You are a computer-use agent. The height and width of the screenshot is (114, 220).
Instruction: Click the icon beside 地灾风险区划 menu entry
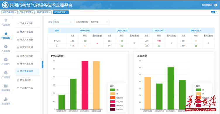(x=18, y=47)
